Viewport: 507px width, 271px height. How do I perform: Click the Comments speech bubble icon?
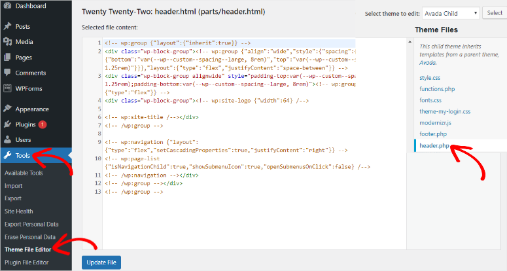coord(7,73)
